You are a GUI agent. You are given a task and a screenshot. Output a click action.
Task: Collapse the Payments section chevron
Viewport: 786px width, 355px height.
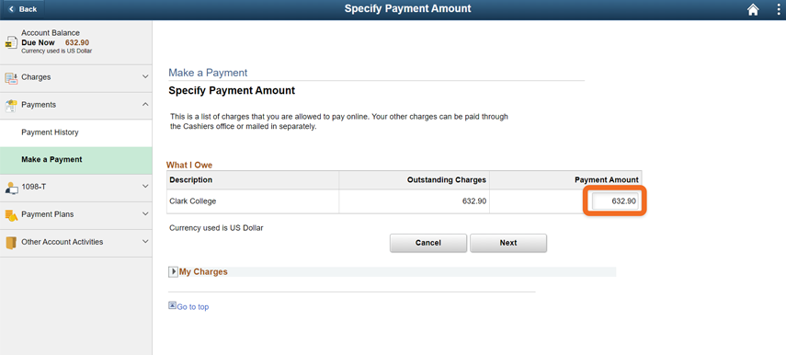(x=145, y=104)
